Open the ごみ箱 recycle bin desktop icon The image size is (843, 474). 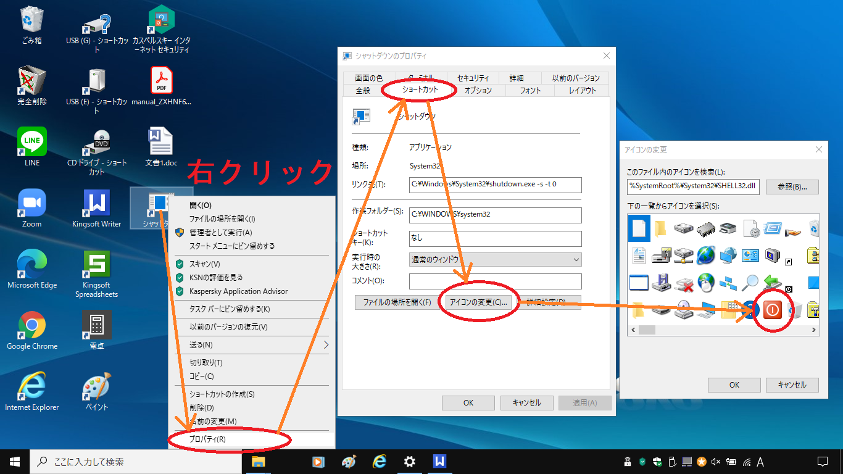click(x=32, y=26)
